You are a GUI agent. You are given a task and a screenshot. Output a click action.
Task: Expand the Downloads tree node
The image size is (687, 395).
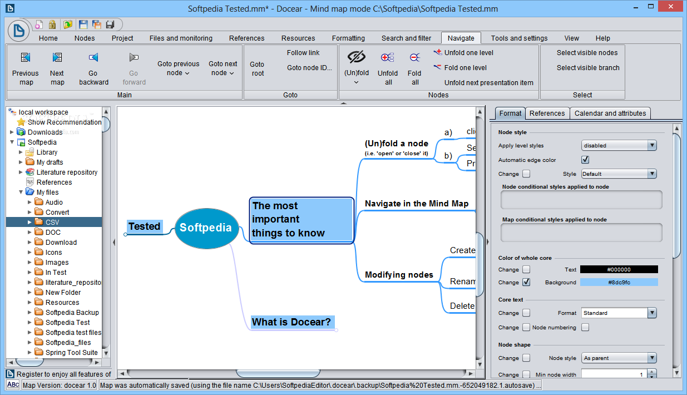pos(12,132)
